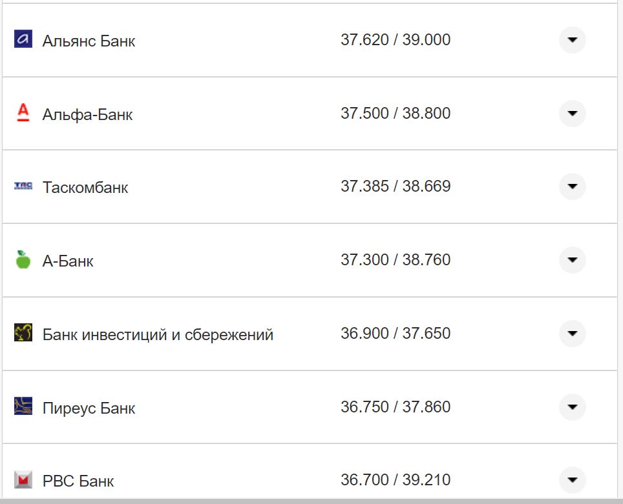The height and width of the screenshot is (504, 623).
Task: Click the red Альфа-Банк logo icon
Action: 23,113
